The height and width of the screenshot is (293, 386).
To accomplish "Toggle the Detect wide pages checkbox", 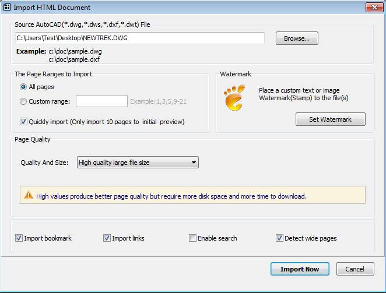I will tap(279, 238).
